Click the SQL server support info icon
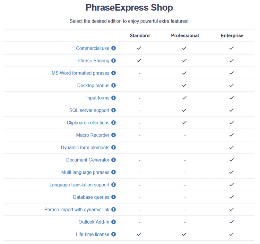Image resolution: width=260 pixels, height=244 pixels. pos(114,110)
